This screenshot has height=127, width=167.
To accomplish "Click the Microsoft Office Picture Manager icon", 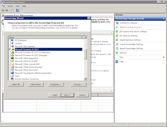I will (x=13, y=67).
